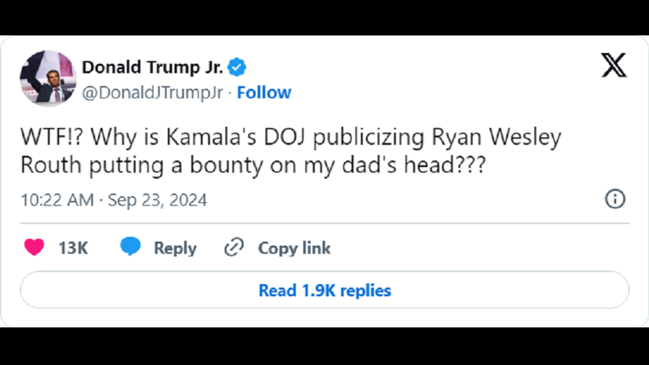Click the 13K likes count
The width and height of the screenshot is (649, 365).
tap(73, 248)
